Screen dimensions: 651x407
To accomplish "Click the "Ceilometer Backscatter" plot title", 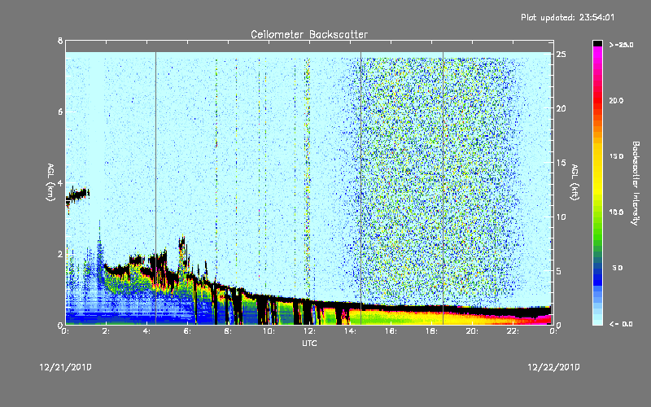I will tap(309, 34).
